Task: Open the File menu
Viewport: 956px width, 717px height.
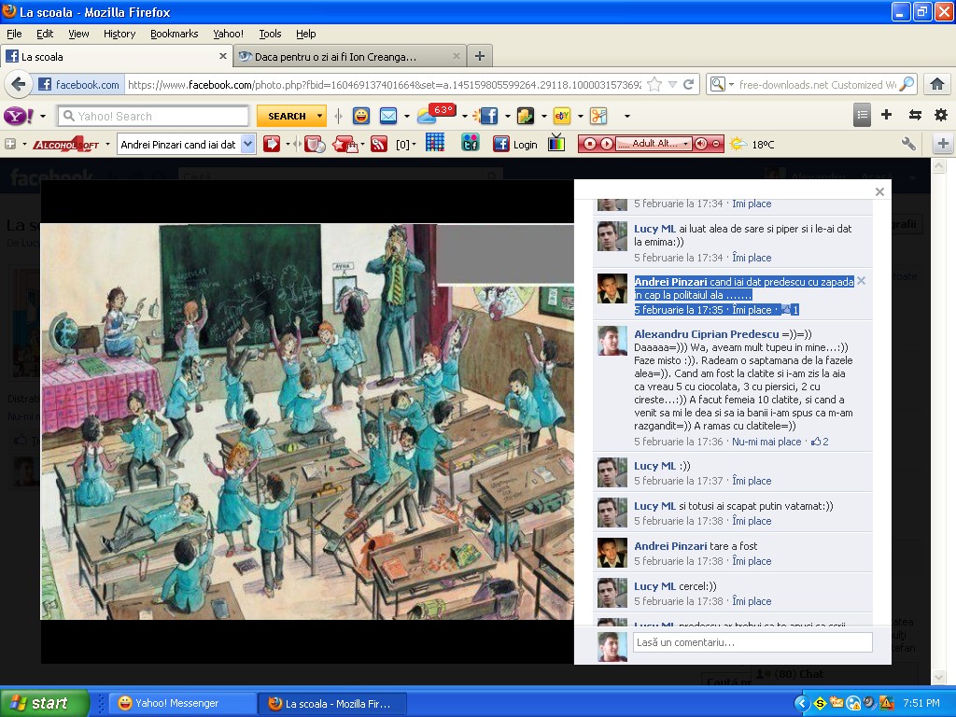Action: (x=14, y=34)
